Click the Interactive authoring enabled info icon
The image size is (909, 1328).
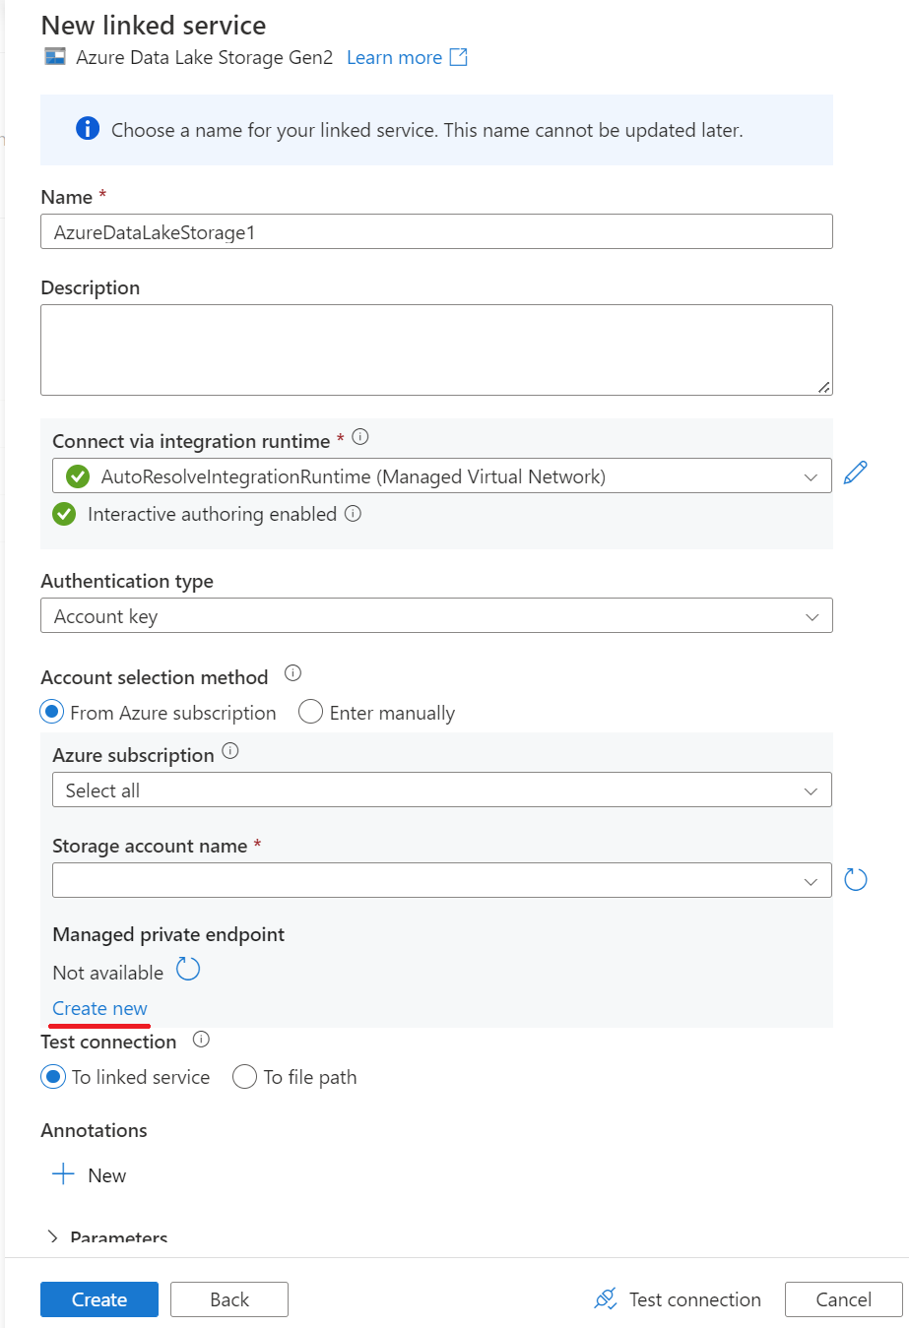(x=353, y=514)
